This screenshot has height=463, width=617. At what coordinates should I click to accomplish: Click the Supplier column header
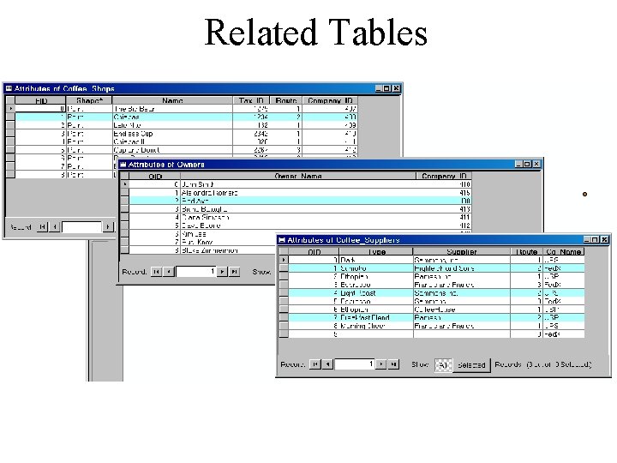(462, 251)
